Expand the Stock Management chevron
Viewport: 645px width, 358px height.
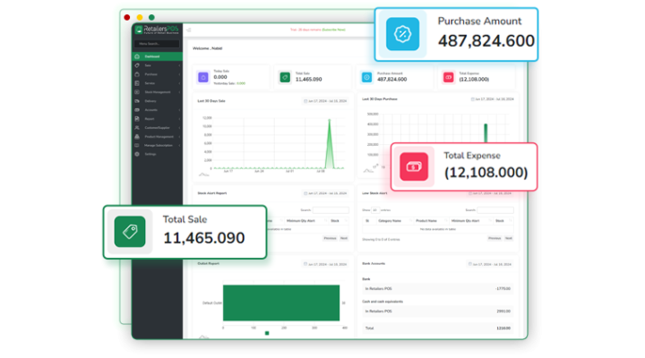click(x=179, y=92)
